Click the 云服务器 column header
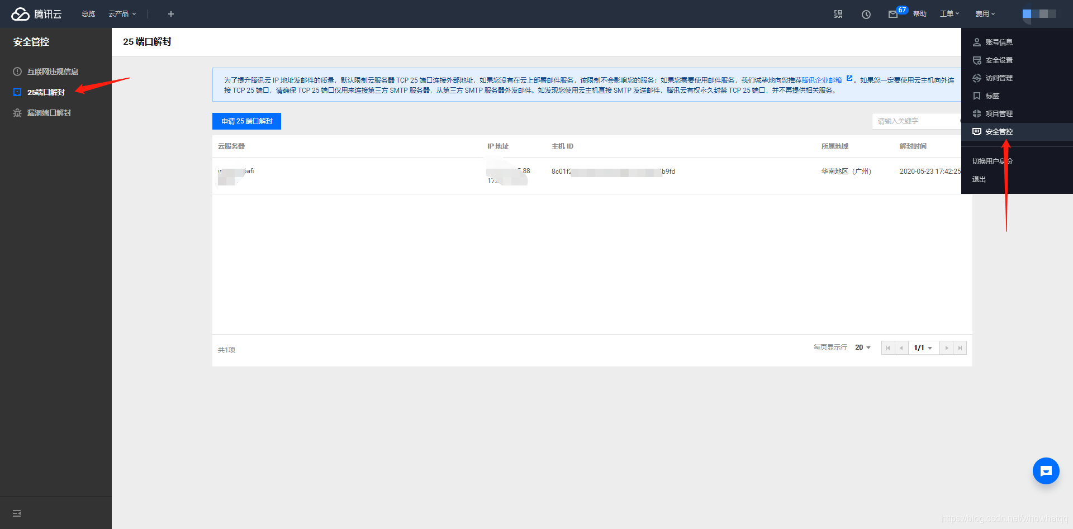The height and width of the screenshot is (529, 1073). 231,146
